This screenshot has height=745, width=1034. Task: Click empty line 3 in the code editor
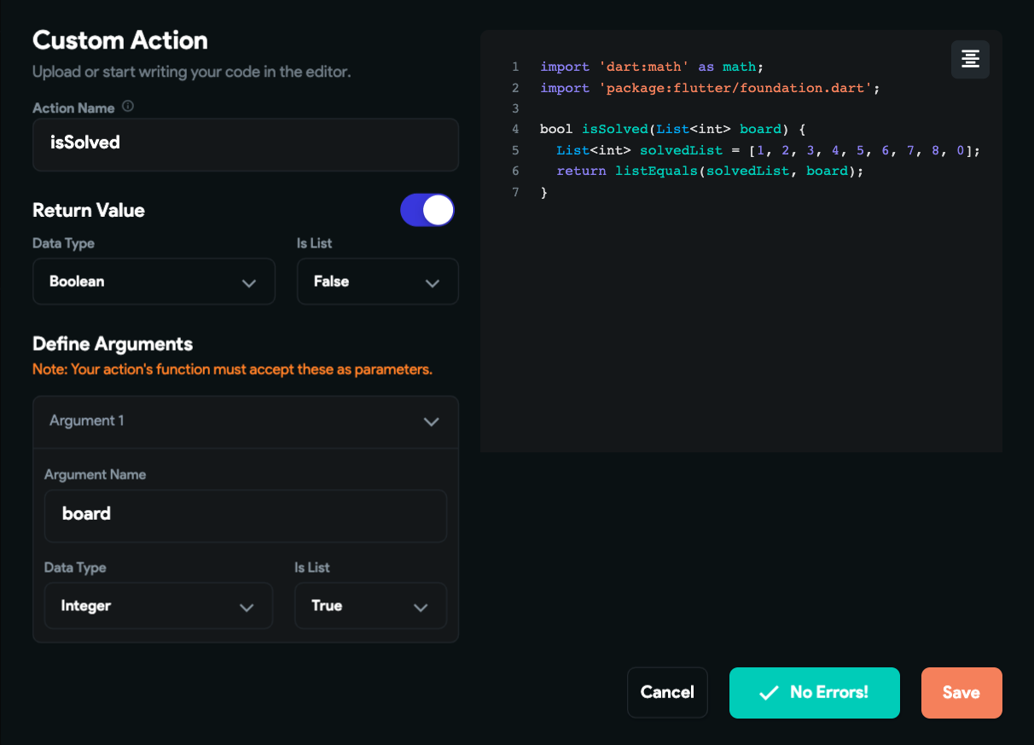tap(683, 108)
